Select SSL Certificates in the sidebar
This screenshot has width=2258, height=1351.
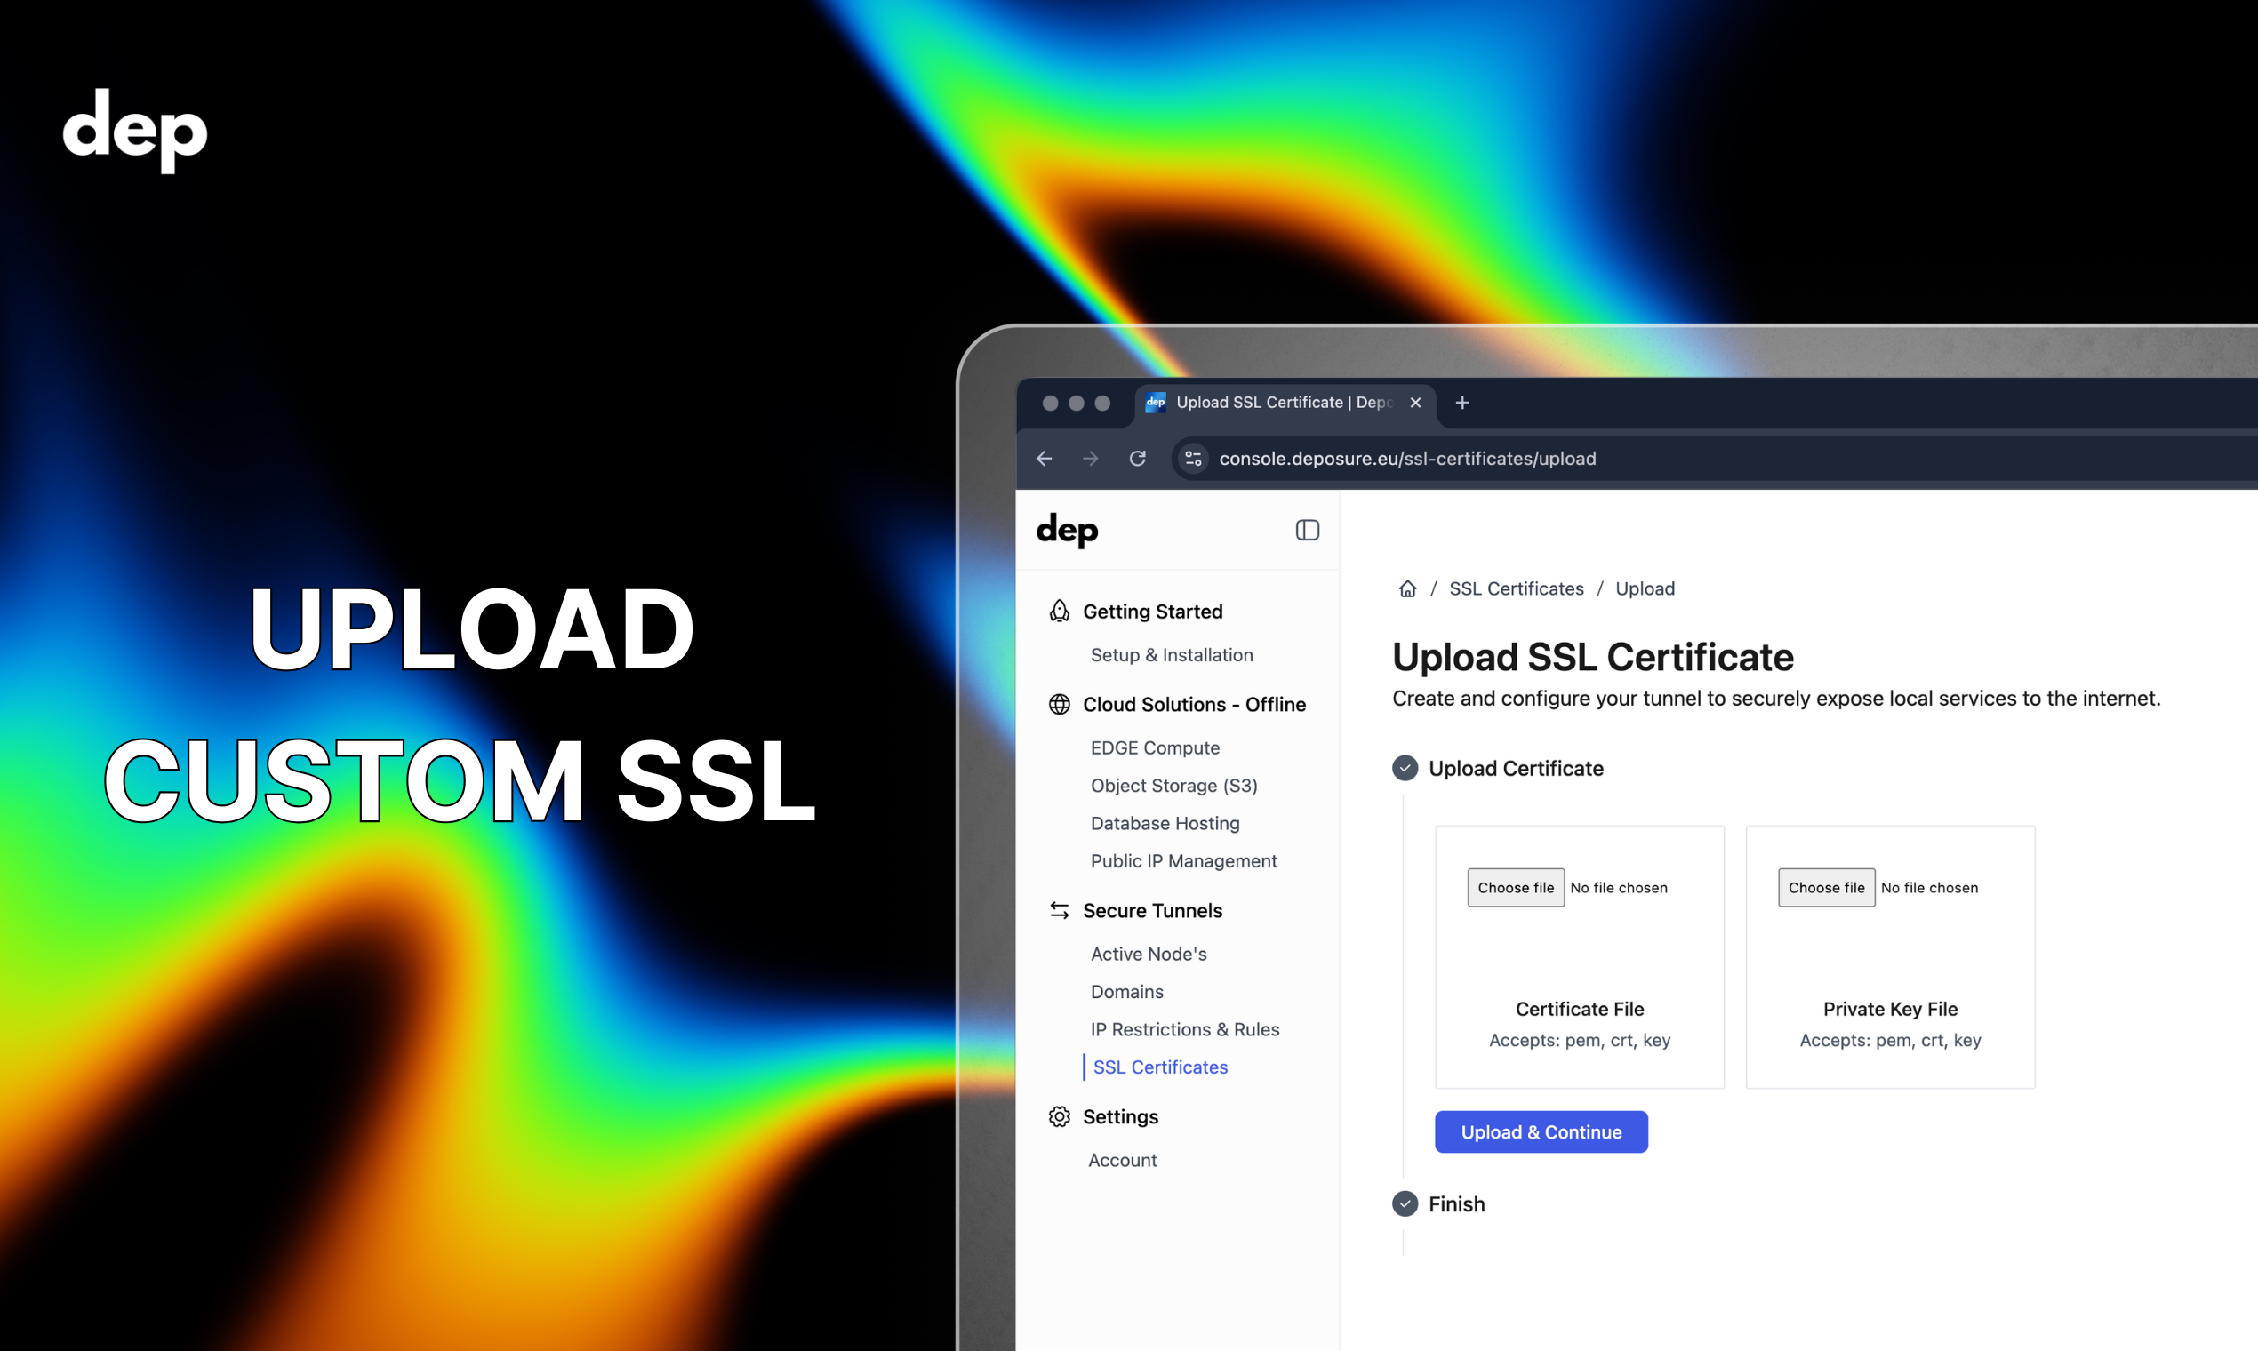point(1160,1067)
